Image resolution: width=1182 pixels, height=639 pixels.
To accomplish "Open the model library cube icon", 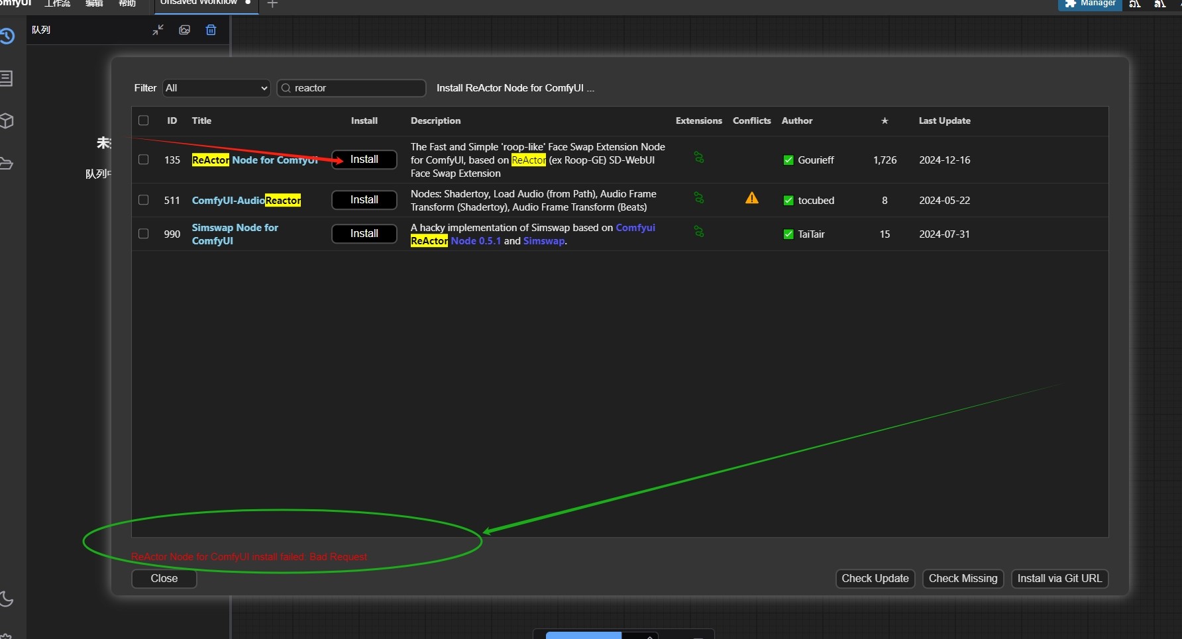I will coord(7,121).
